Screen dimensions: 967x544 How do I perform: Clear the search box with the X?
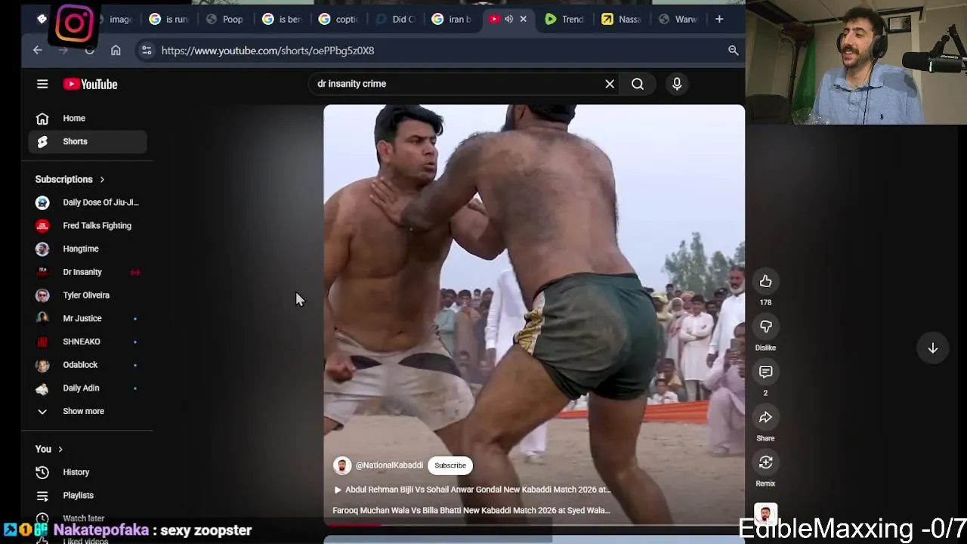pos(610,84)
